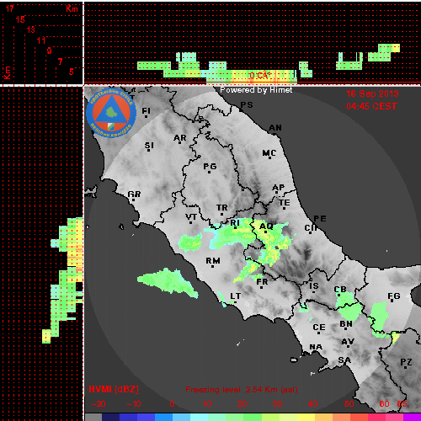The height and width of the screenshot is (421, 421).
Task: Click the 16 Sep 2013 date label
Action: 372,93
